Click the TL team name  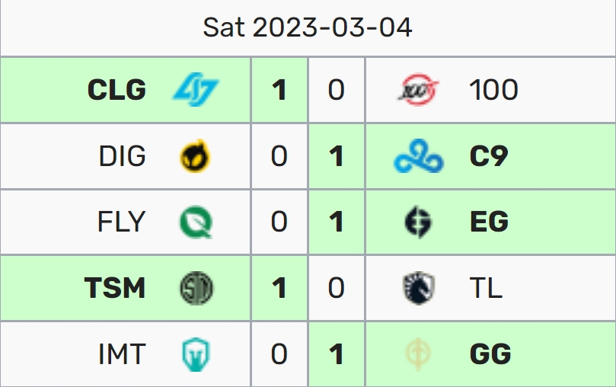486,288
